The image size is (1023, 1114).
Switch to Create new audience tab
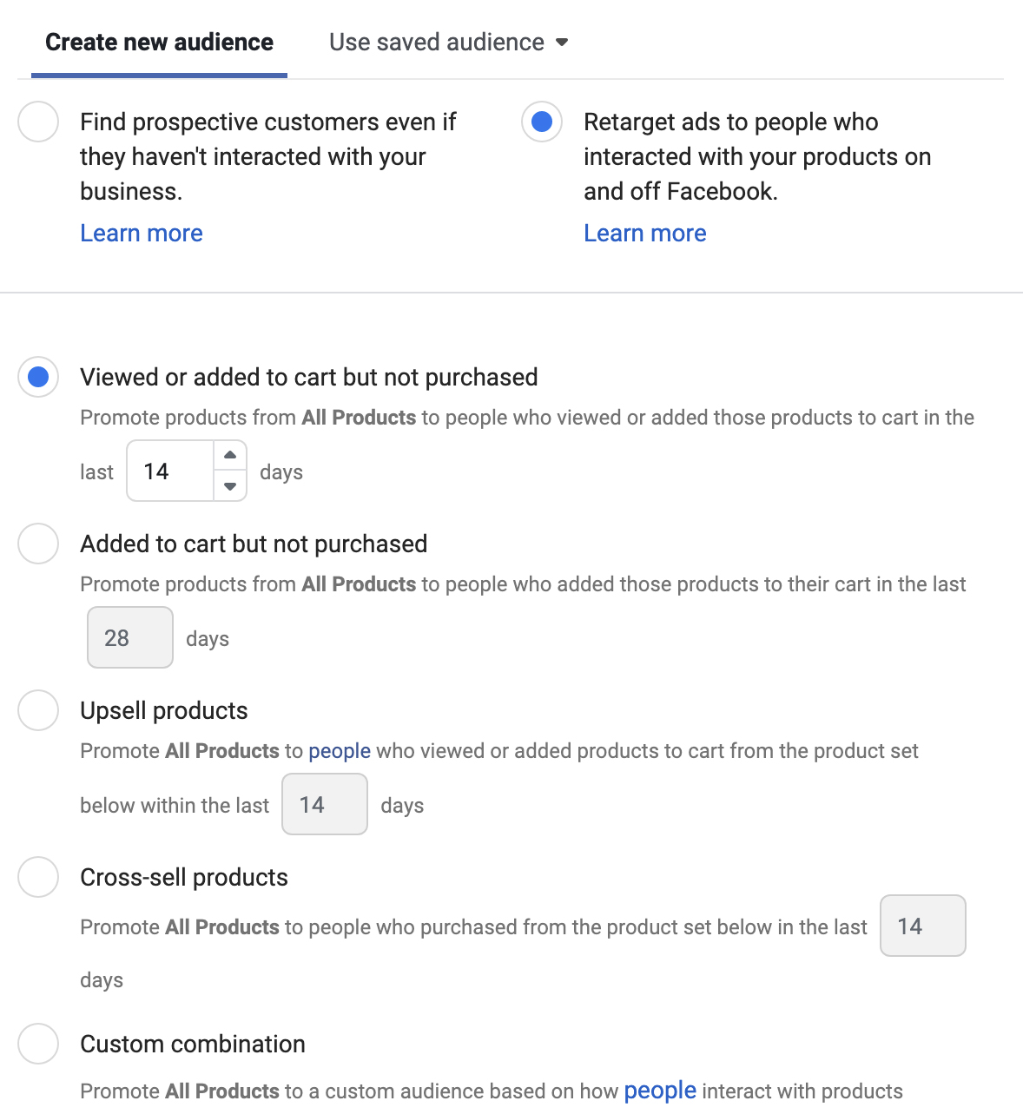(x=159, y=43)
